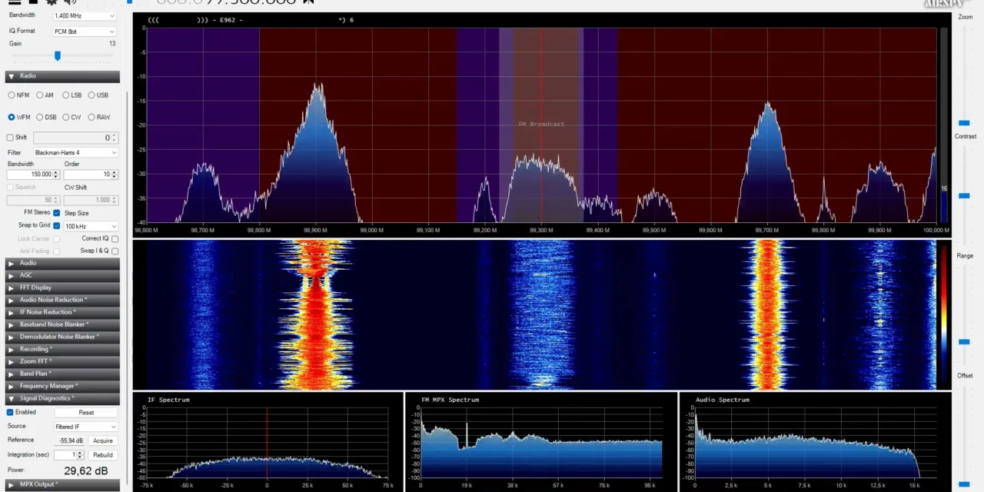Toggle the Snap to Grid checkbox

click(x=56, y=226)
